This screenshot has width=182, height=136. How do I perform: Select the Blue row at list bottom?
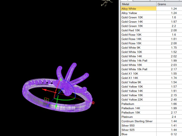(x=151, y=134)
